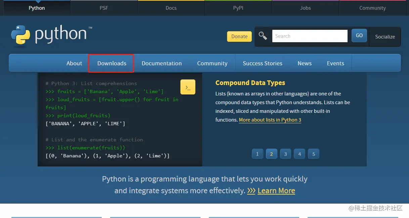409x218 pixels.
Task: Launch the interactive shell yellow button
Action: pyautogui.click(x=188, y=87)
